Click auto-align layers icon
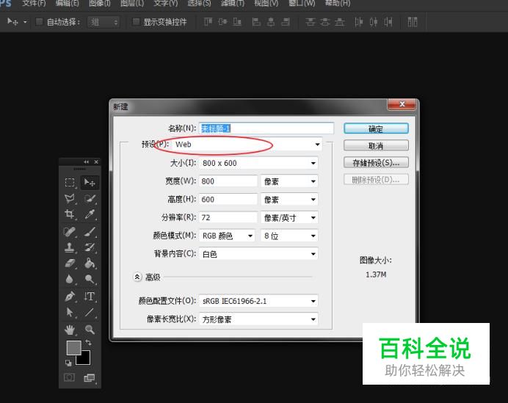 coord(413,22)
